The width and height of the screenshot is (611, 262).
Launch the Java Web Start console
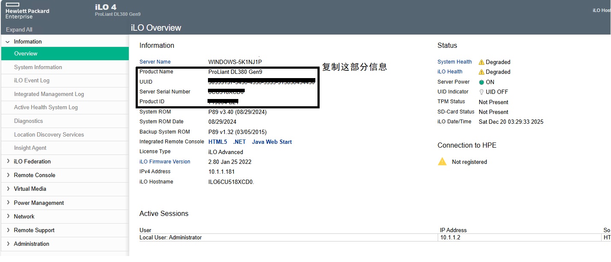[x=272, y=142]
